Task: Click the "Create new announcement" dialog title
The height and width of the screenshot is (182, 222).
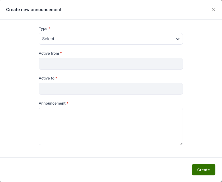Action: click(34, 10)
